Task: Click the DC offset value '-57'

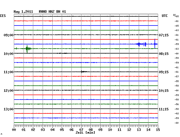Action: (177, 77)
